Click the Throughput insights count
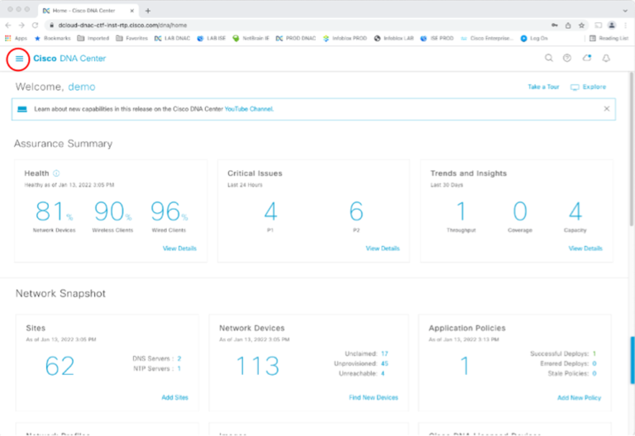 tap(461, 211)
